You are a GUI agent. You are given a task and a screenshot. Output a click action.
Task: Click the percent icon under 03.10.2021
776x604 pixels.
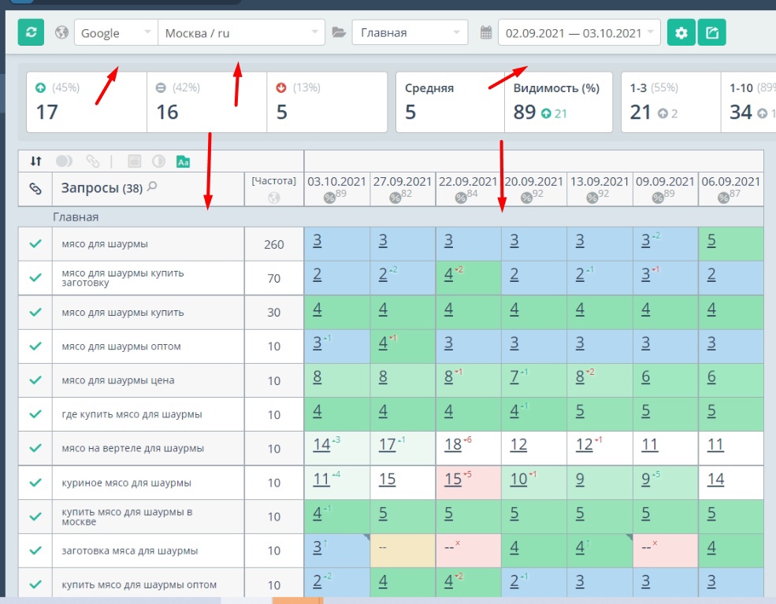point(329,198)
